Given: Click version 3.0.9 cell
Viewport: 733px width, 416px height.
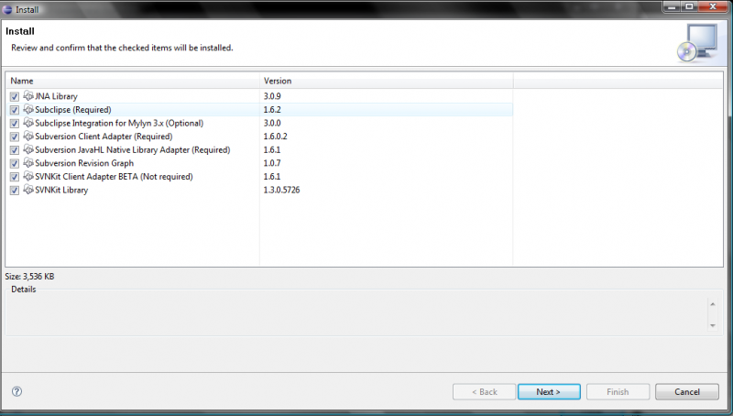Looking at the screenshot, I should 272,96.
